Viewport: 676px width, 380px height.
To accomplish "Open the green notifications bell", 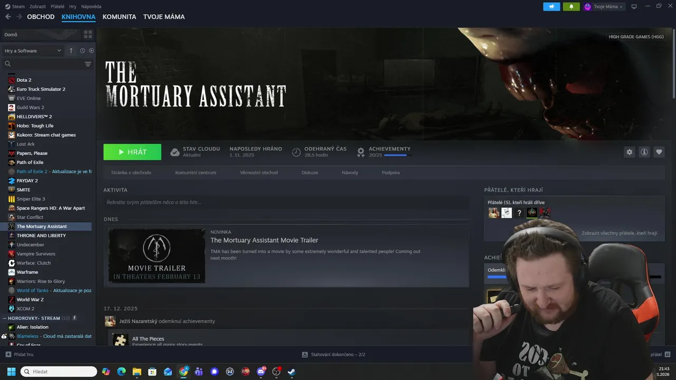I will [571, 6].
